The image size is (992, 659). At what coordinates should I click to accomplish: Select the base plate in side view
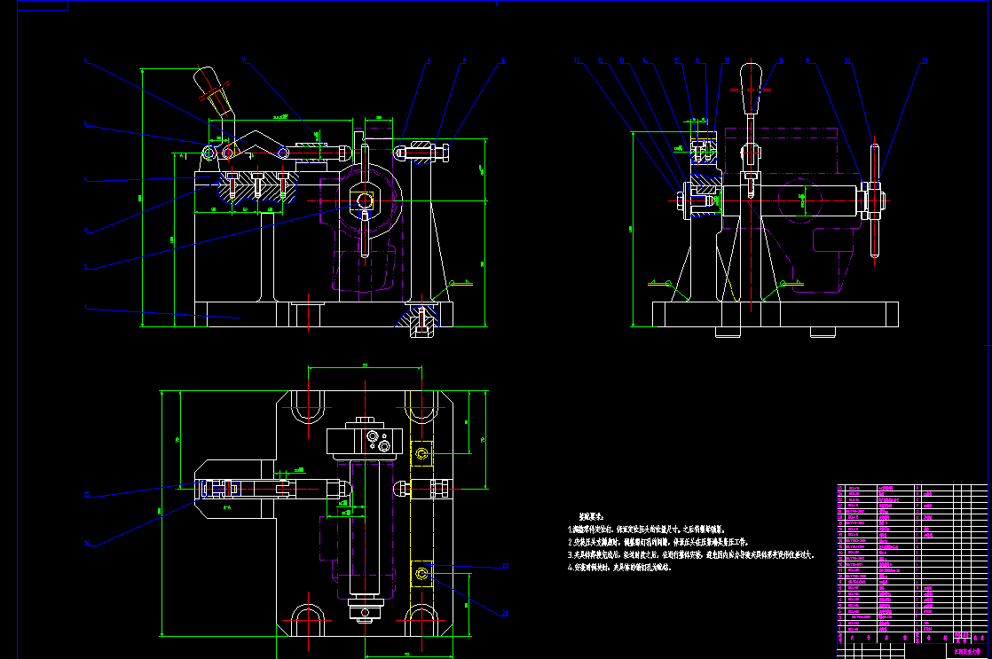click(775, 314)
